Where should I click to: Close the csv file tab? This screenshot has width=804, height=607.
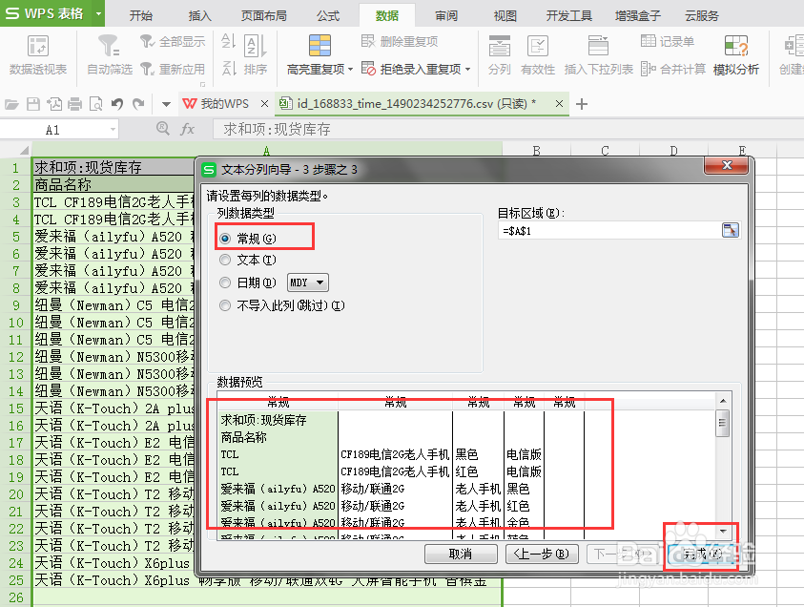pos(559,104)
